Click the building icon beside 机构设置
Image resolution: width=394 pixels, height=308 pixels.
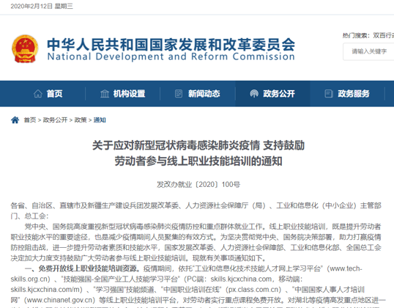(x=105, y=94)
